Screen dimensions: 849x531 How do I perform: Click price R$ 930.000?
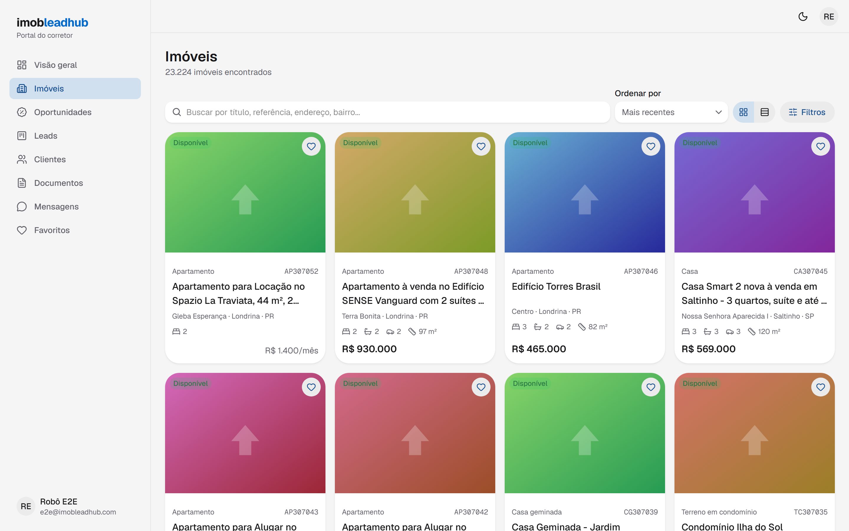click(x=369, y=349)
